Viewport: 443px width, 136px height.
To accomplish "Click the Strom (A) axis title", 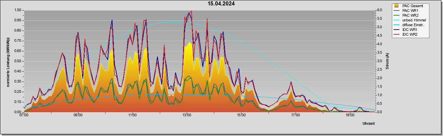I will tap(387, 61).
